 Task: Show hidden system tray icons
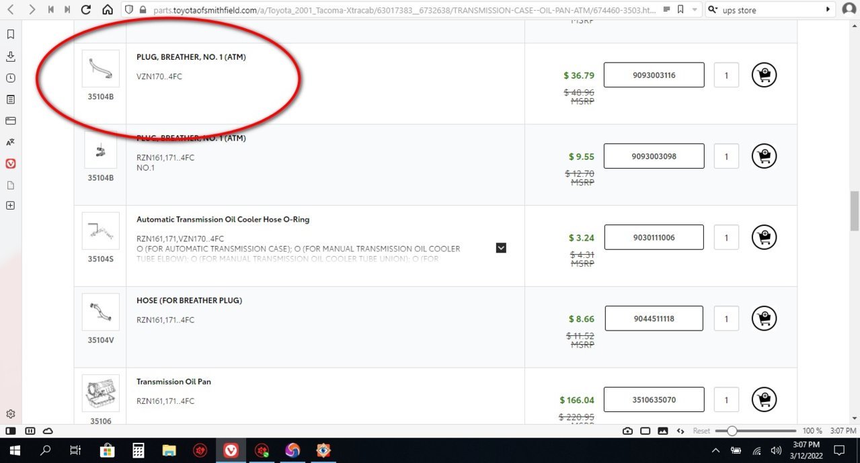715,450
